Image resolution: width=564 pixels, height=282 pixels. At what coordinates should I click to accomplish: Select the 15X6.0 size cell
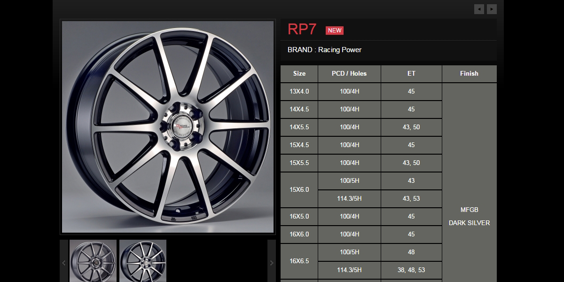coord(299,190)
